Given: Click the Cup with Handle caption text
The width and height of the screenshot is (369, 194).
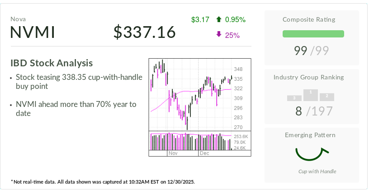Looking at the screenshot, I should point(317,171).
